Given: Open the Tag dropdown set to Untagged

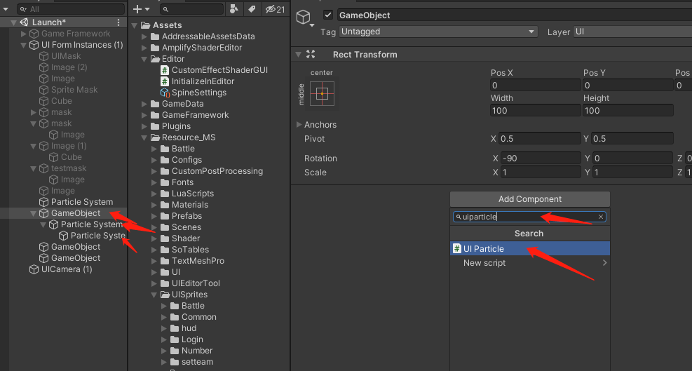Looking at the screenshot, I should [437, 32].
